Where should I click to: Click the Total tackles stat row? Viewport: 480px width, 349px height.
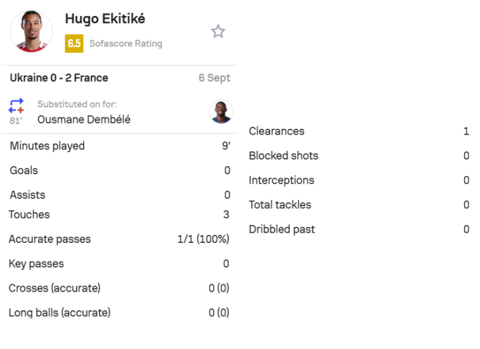359,205
